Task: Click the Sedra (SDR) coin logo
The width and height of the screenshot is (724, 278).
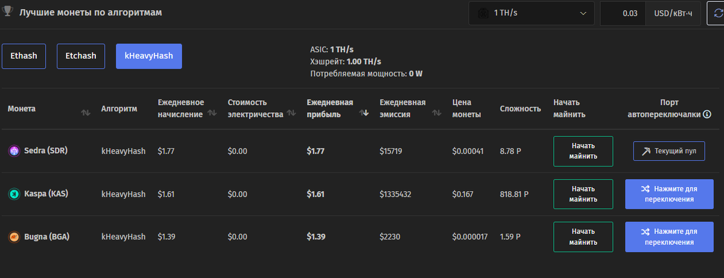Action: point(13,151)
